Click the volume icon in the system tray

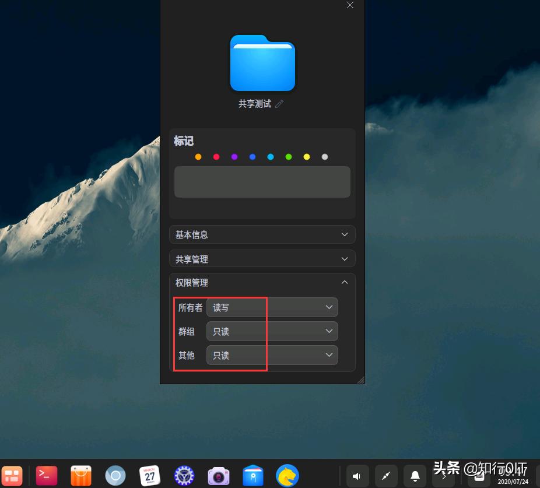point(357,476)
